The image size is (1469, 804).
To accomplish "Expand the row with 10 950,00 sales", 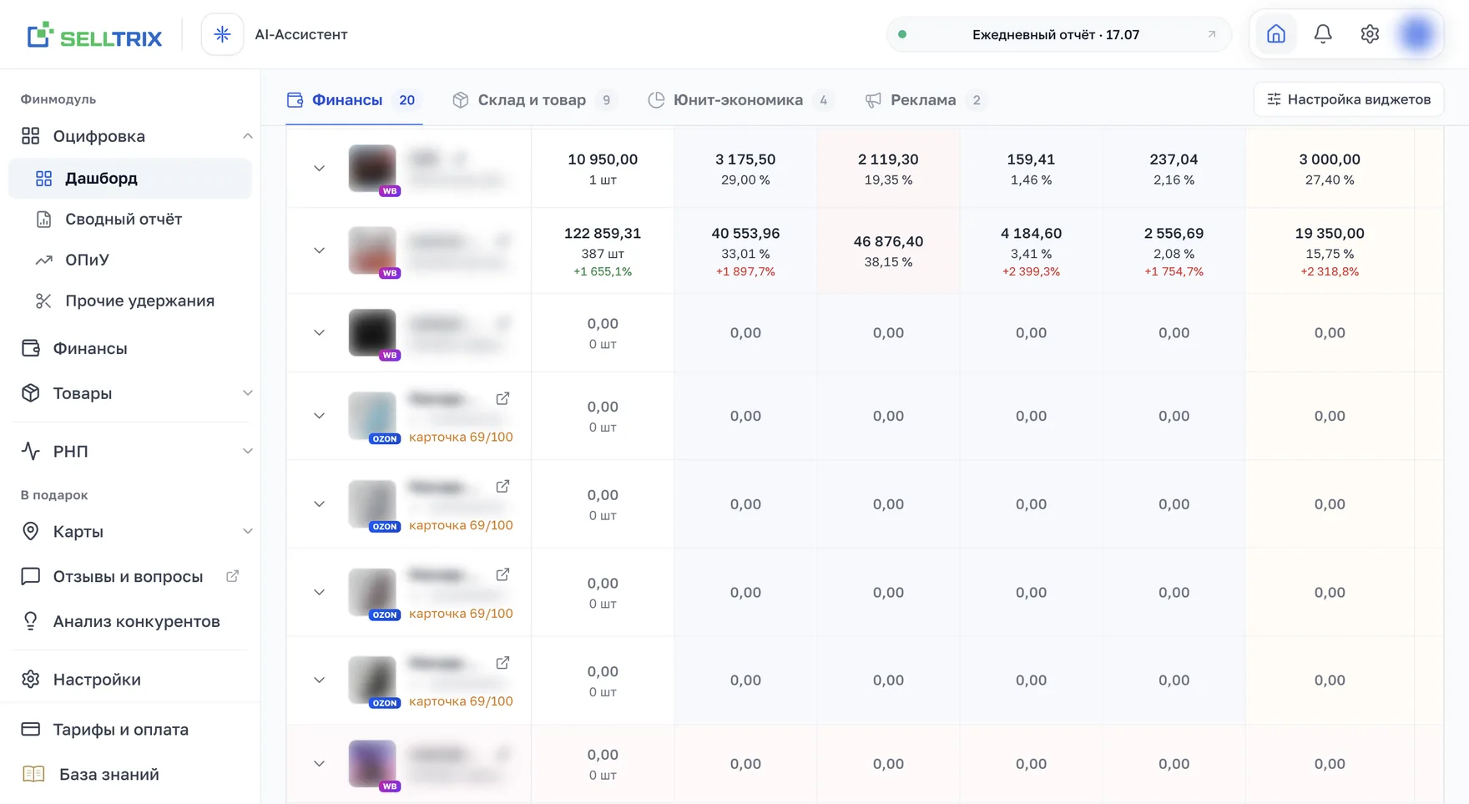I will (319, 169).
